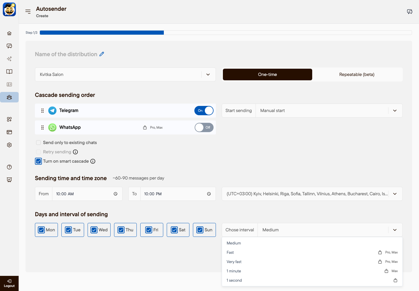Turn off the Telegram toggle
Screen dimensions: 419x291
pos(204,111)
